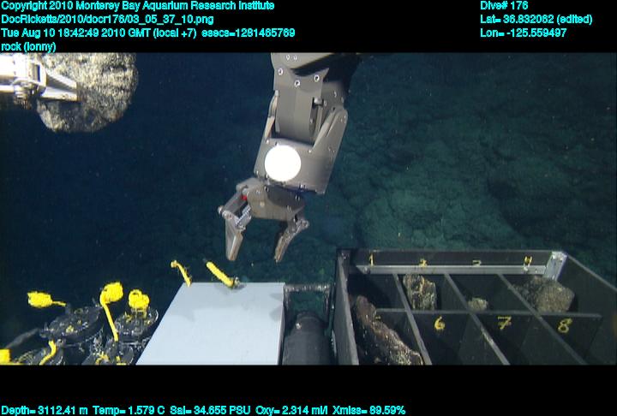
Task: Click the 'Sal= 34.655 PSU' readout
Action: click(210, 410)
